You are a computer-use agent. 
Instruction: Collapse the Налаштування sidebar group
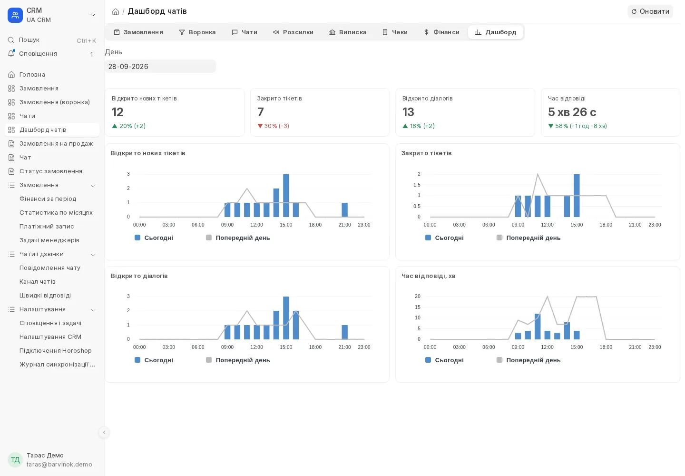93,310
